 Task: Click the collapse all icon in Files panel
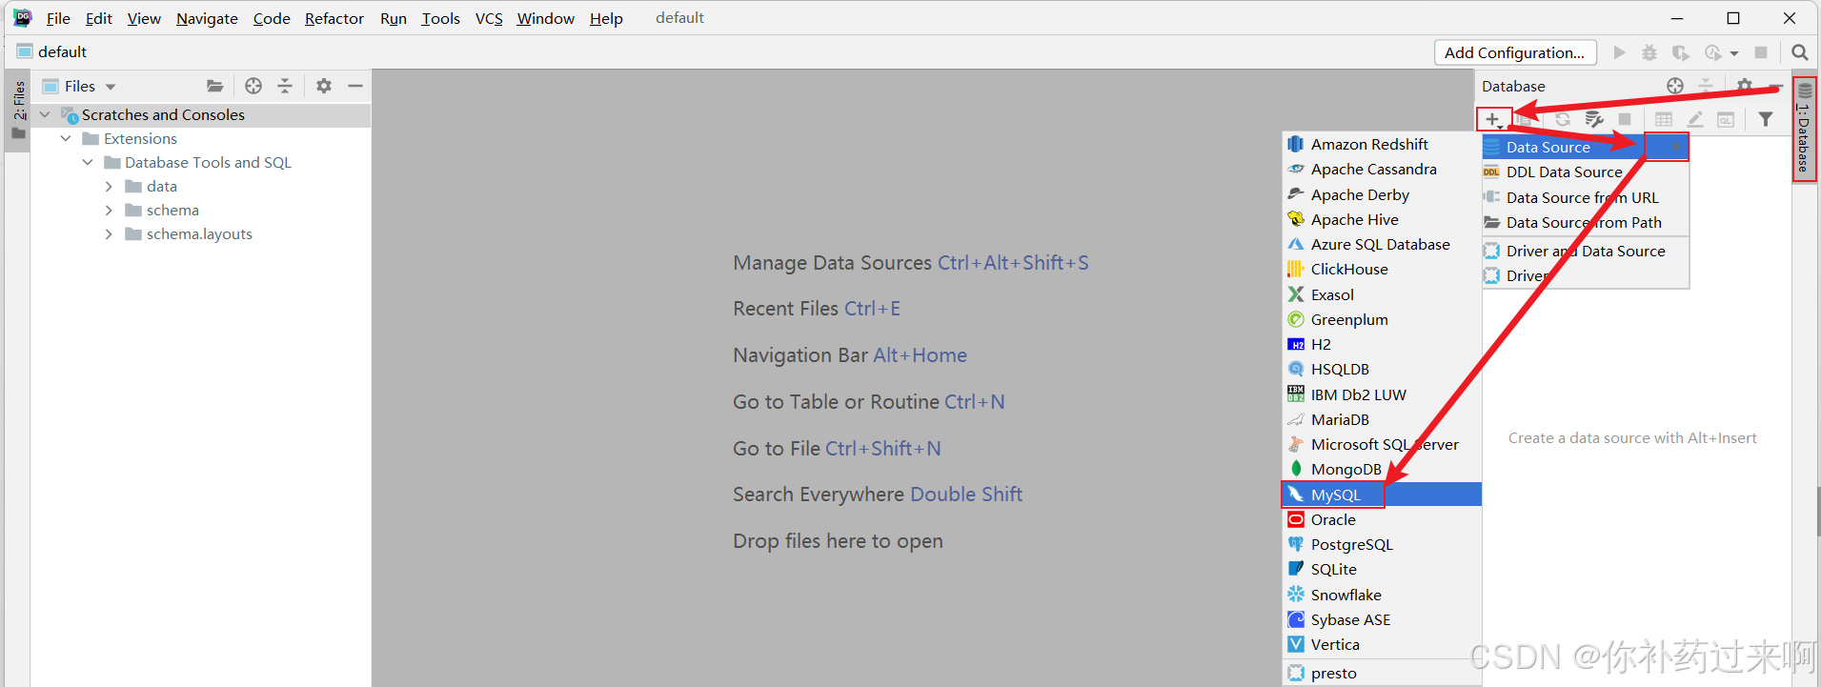click(x=285, y=86)
